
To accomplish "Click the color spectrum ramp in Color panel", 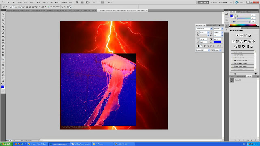I will click(x=243, y=25).
